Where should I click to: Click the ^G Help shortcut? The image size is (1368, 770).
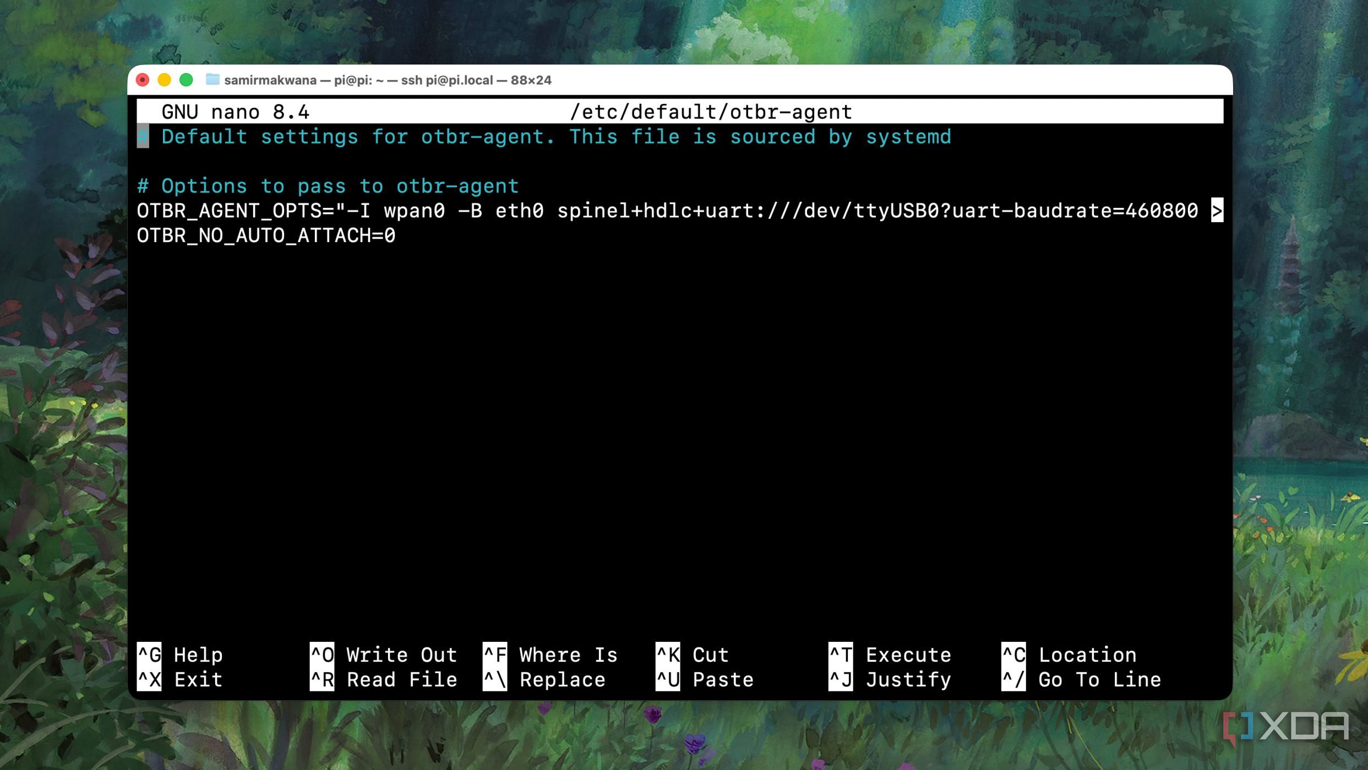(180, 654)
